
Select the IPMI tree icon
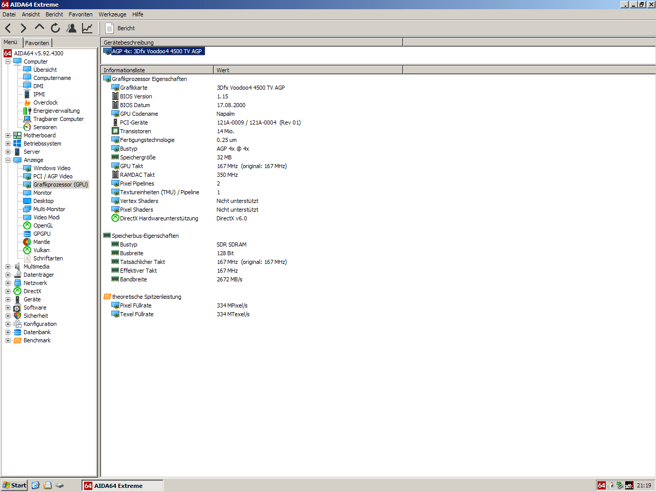(x=27, y=94)
